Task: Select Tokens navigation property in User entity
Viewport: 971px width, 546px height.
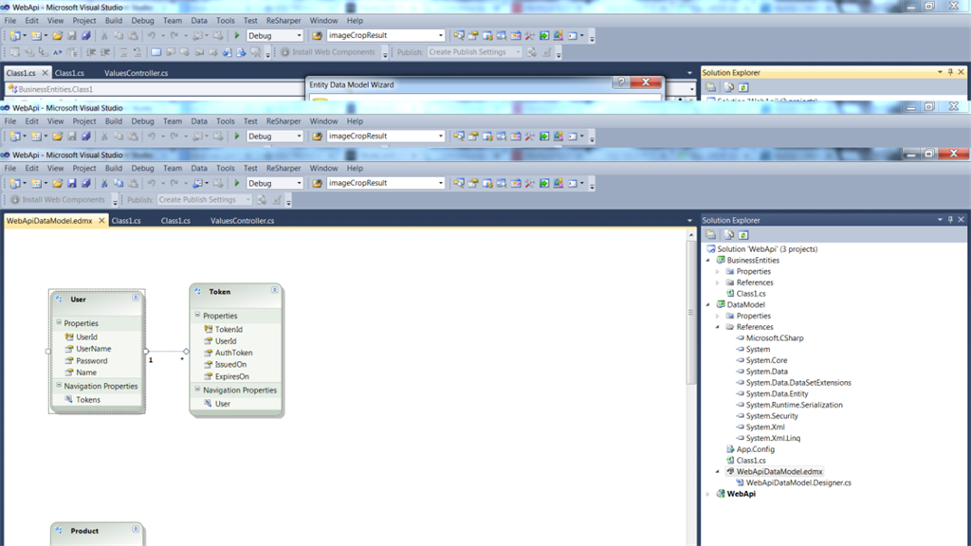Action: click(88, 400)
